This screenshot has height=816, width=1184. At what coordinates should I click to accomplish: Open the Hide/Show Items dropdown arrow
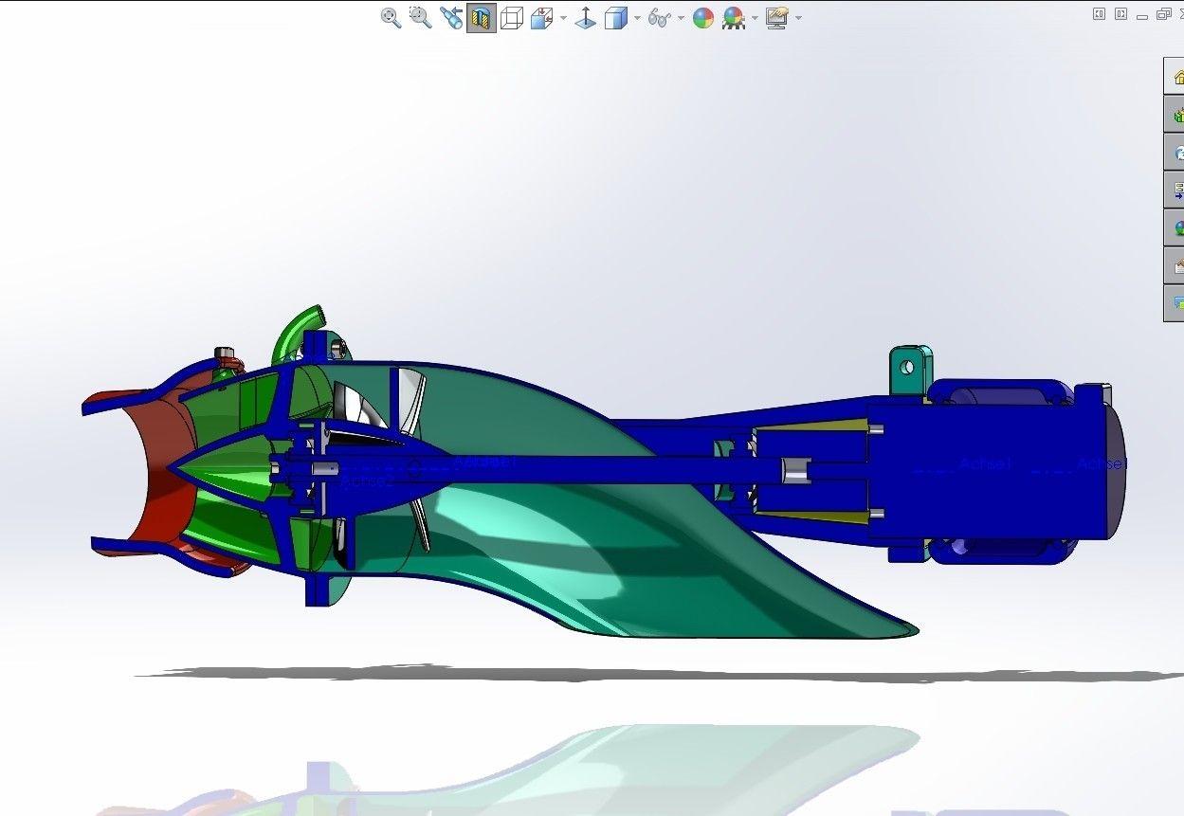pyautogui.click(x=681, y=18)
